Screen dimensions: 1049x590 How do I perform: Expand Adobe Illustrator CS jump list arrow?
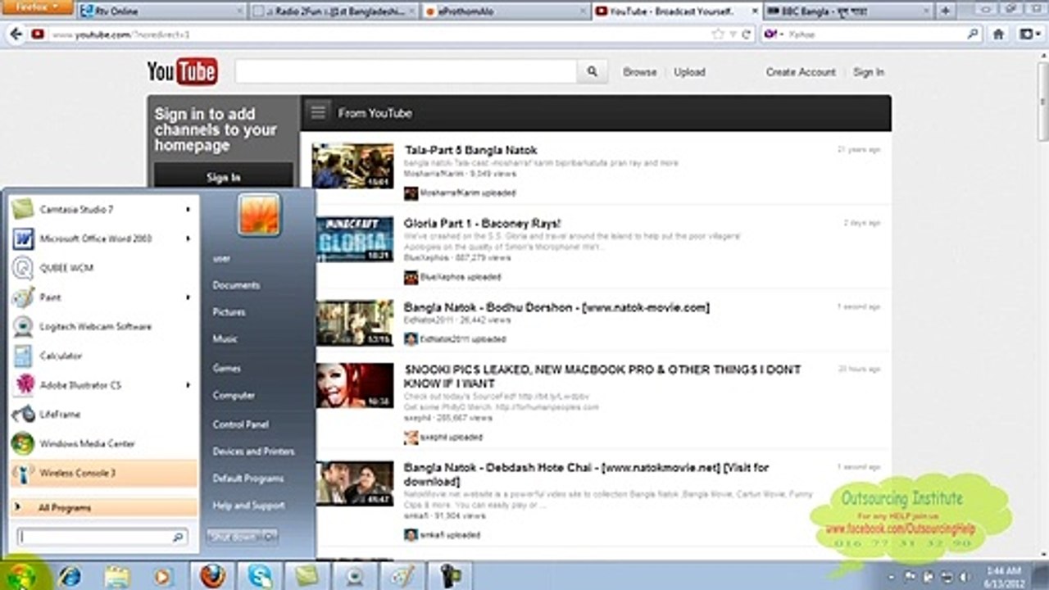click(x=188, y=385)
